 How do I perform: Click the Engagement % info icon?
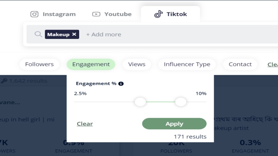click(x=121, y=84)
